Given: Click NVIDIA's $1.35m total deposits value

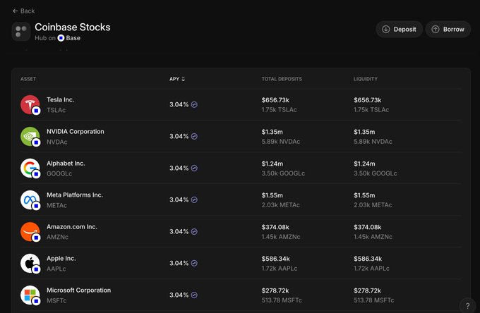Looking at the screenshot, I should (272, 132).
